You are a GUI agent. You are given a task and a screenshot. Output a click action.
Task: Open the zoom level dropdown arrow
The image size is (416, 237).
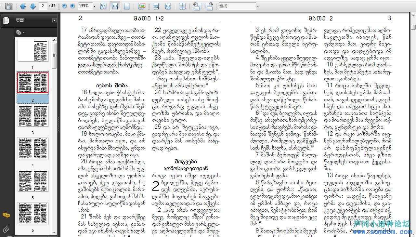pyautogui.click(x=95, y=6)
